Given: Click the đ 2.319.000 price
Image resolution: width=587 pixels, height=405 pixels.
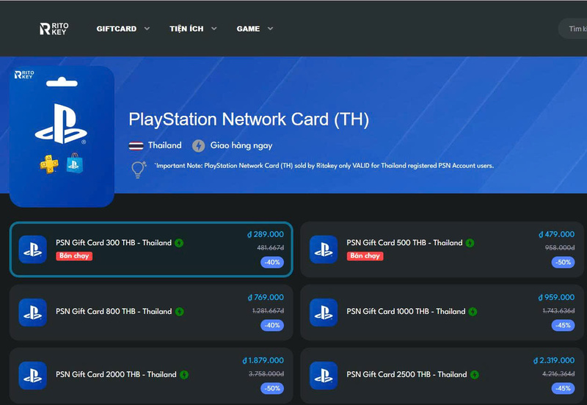Looking at the screenshot, I should tap(554, 360).
